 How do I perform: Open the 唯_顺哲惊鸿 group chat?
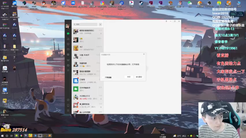click(x=88, y=105)
